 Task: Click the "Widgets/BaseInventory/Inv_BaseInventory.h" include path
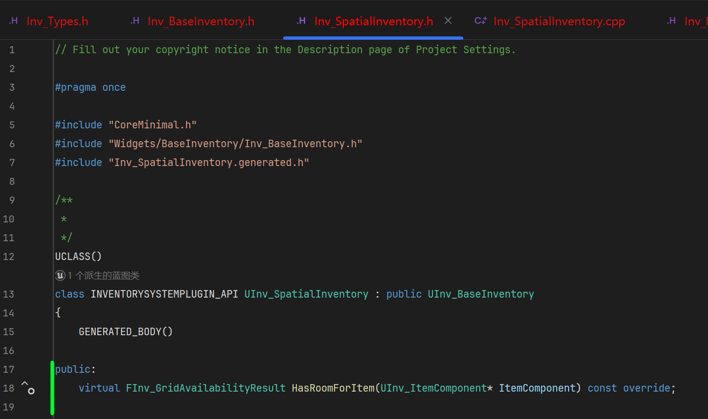coord(235,143)
